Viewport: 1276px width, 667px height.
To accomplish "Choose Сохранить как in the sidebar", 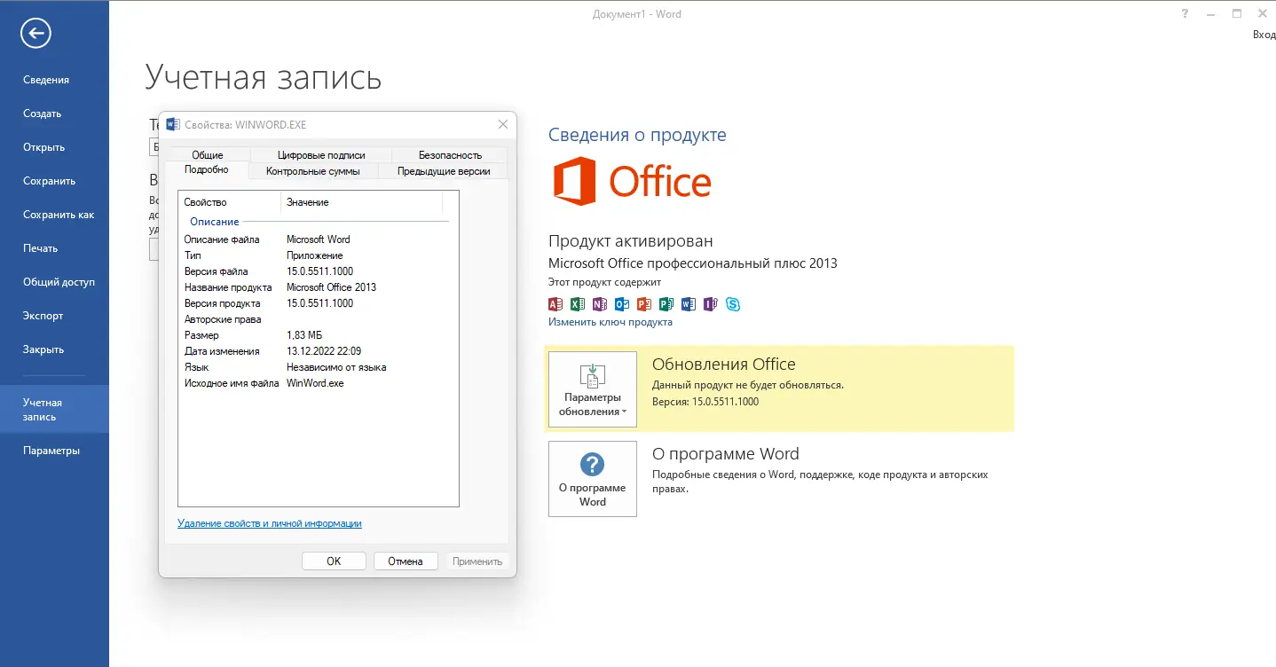I will click(54, 215).
